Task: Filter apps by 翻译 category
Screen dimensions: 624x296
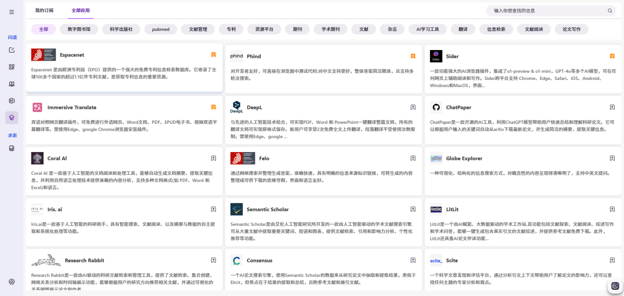Action: (x=463, y=29)
